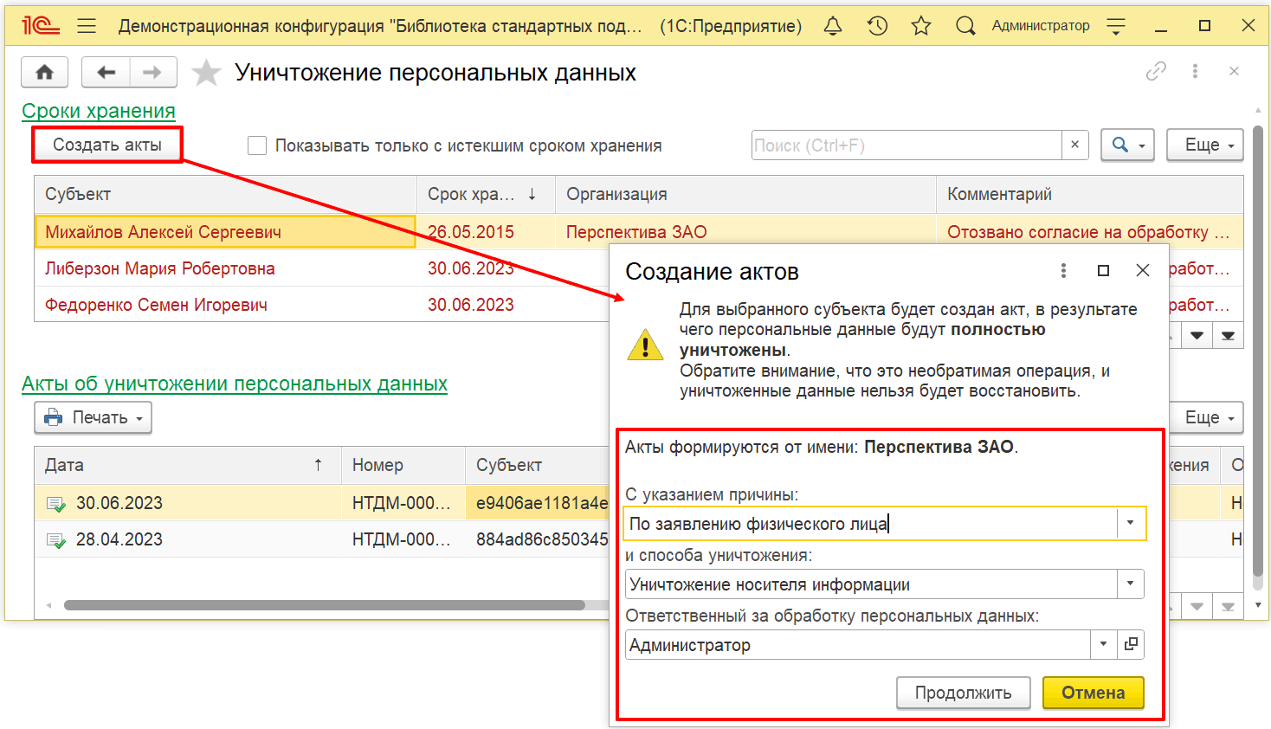Go back with the left arrow
The height and width of the screenshot is (729, 1271).
tap(106, 73)
